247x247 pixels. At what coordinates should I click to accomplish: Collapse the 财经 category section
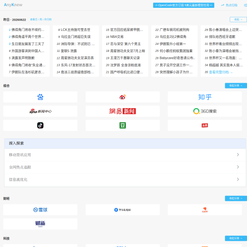click(236, 198)
